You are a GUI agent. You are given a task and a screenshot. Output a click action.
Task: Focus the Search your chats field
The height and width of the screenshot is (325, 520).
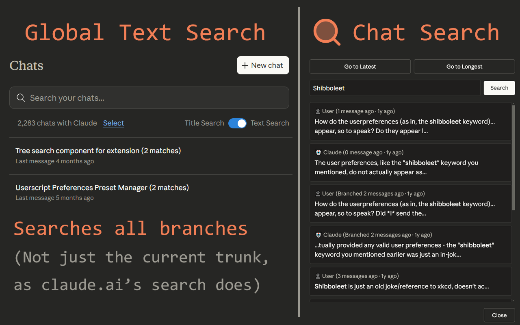[149, 98]
